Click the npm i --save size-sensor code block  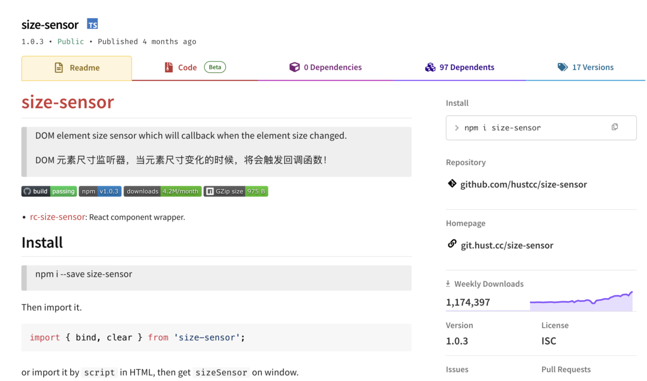[216, 278]
